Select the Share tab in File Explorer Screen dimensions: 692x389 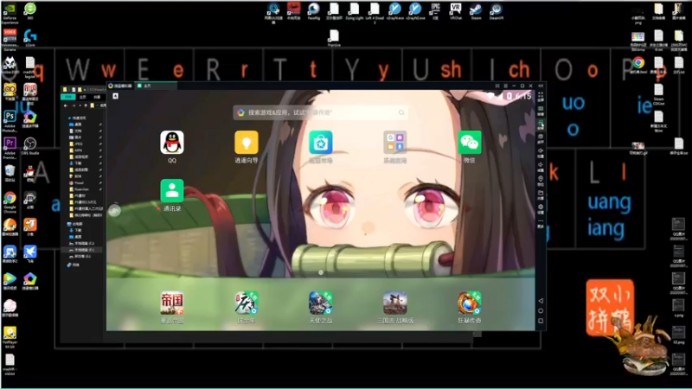click(x=97, y=97)
